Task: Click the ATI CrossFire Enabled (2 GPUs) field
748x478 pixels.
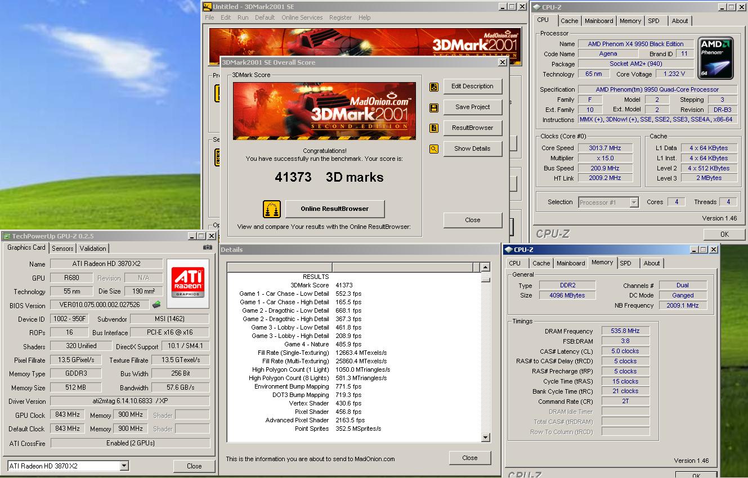Action: click(x=130, y=443)
